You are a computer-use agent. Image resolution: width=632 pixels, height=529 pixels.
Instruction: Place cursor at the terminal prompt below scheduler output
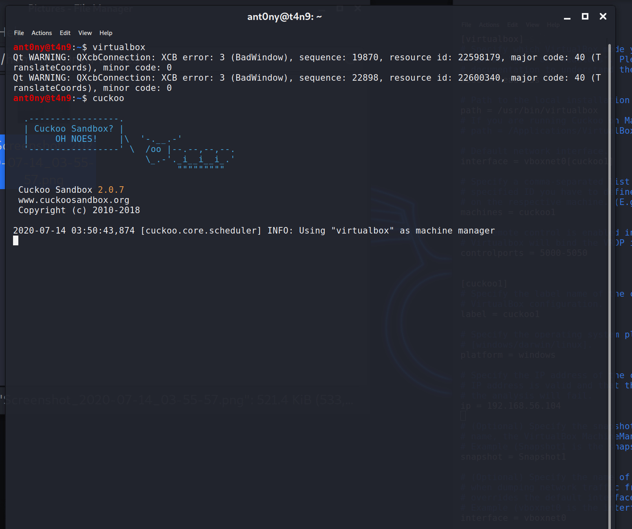(16, 240)
